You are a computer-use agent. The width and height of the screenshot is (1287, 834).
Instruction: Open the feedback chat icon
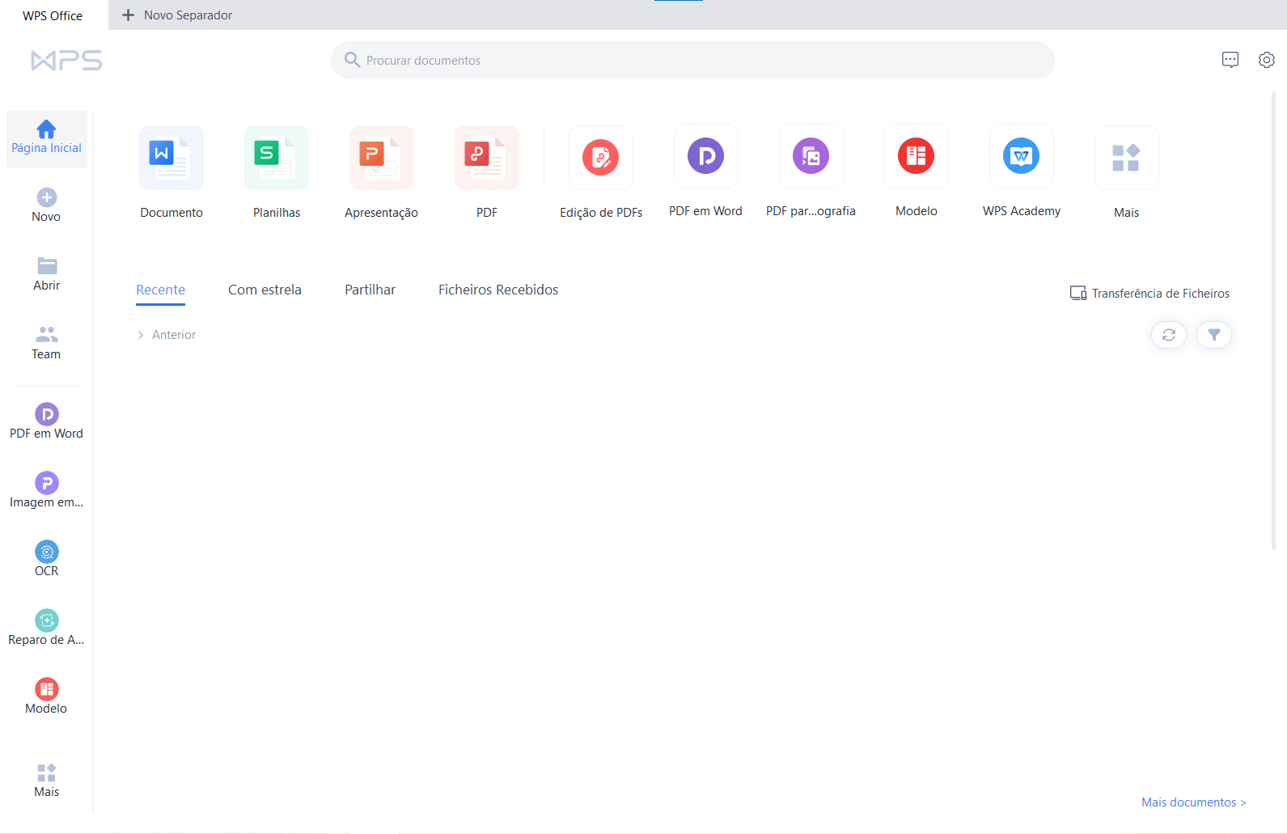point(1230,60)
